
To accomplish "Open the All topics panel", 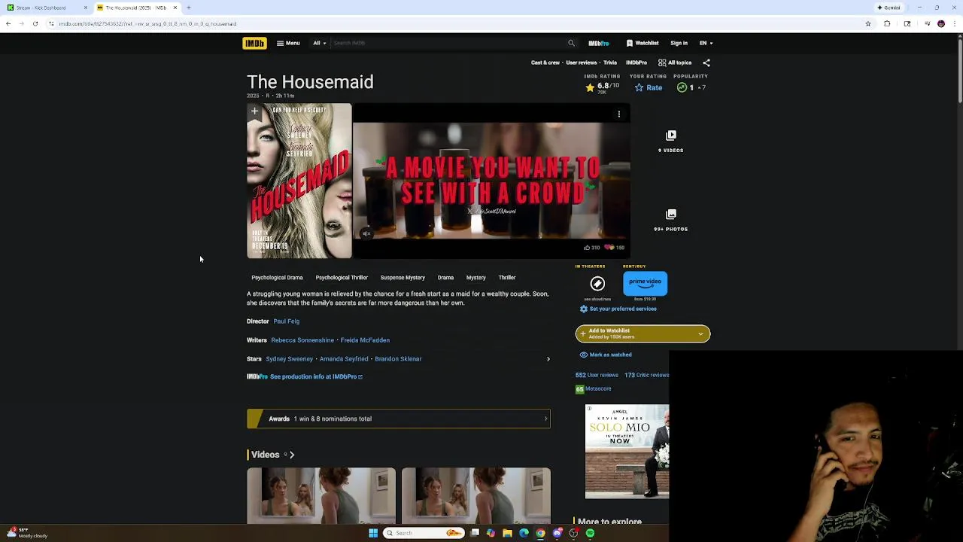I will click(675, 62).
